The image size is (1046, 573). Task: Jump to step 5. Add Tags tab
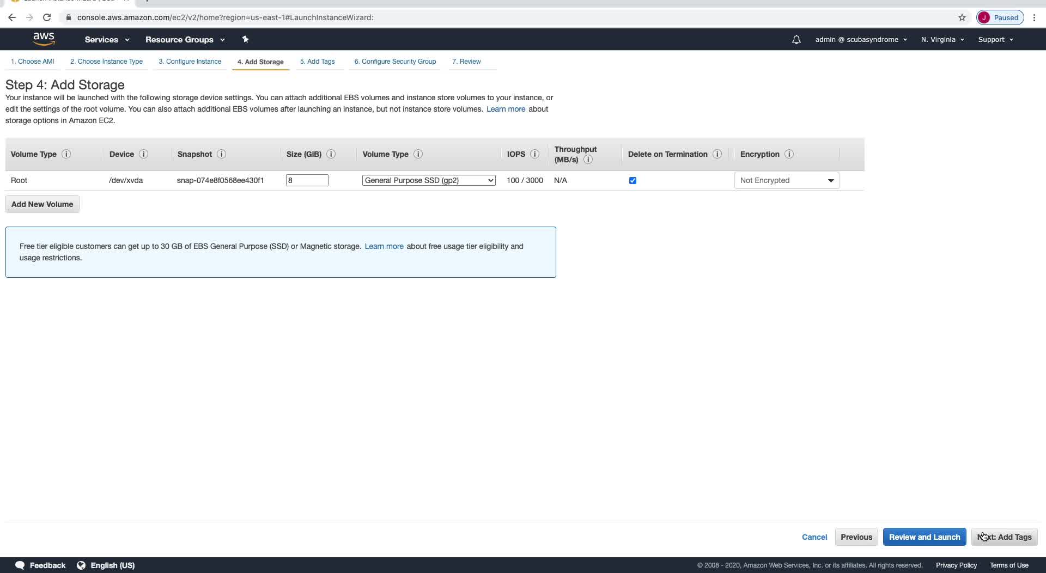[x=317, y=62]
